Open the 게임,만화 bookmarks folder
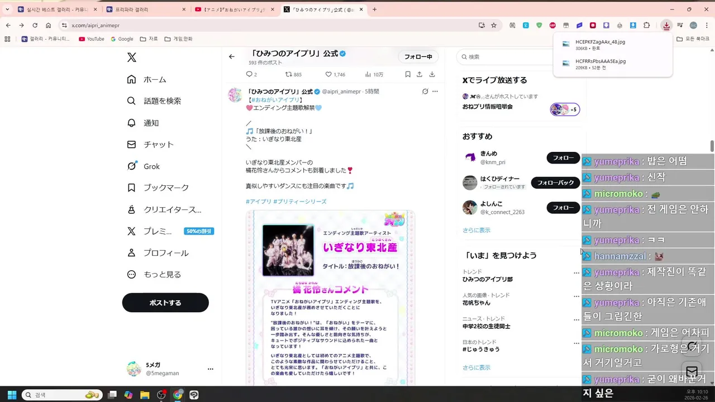715x402 pixels. pos(178,39)
